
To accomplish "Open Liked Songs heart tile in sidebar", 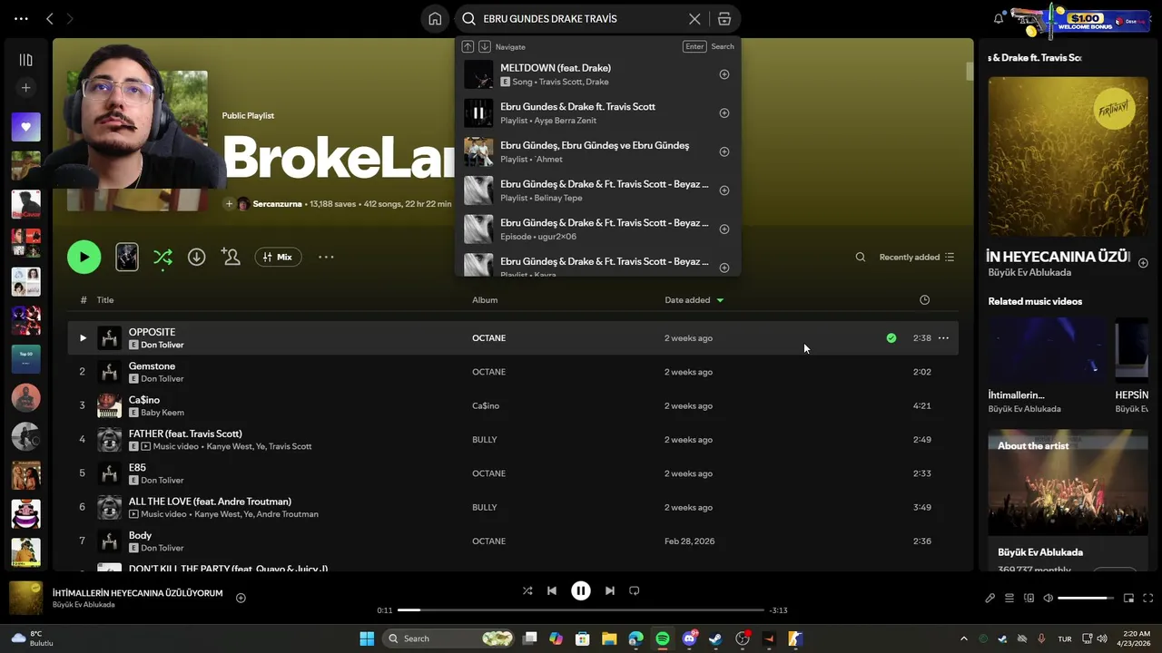I will pos(25,127).
